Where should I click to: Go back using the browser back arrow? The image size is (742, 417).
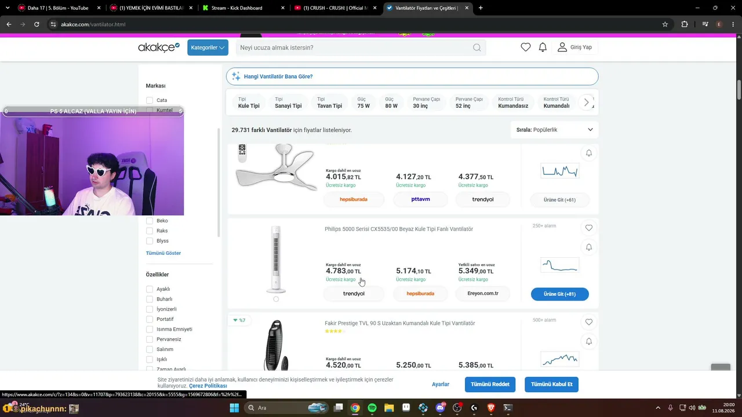click(x=9, y=24)
